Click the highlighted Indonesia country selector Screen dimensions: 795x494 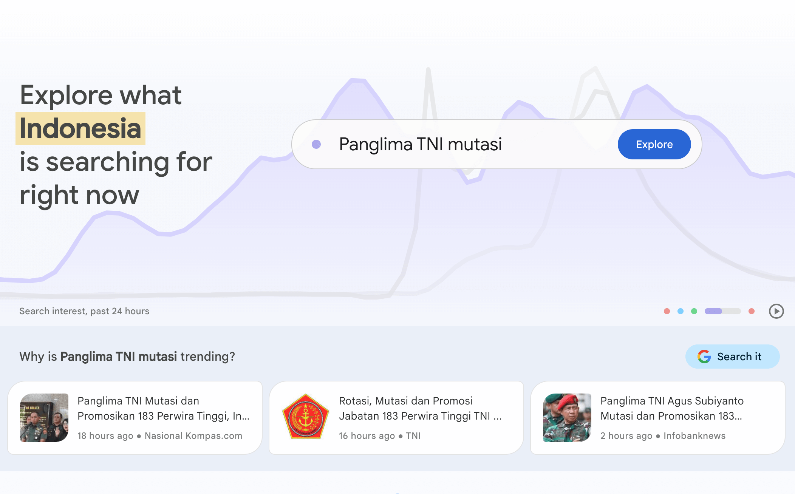pos(80,128)
